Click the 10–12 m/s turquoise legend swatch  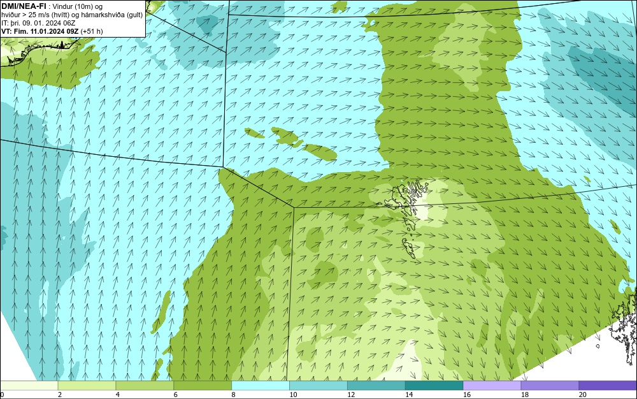tap(318, 385)
